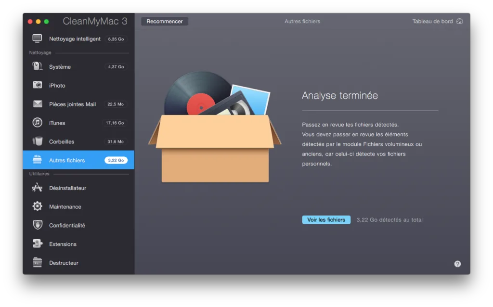Click the Autres fichiers box icon
Viewport: 493px width, 307px height.
[37, 160]
